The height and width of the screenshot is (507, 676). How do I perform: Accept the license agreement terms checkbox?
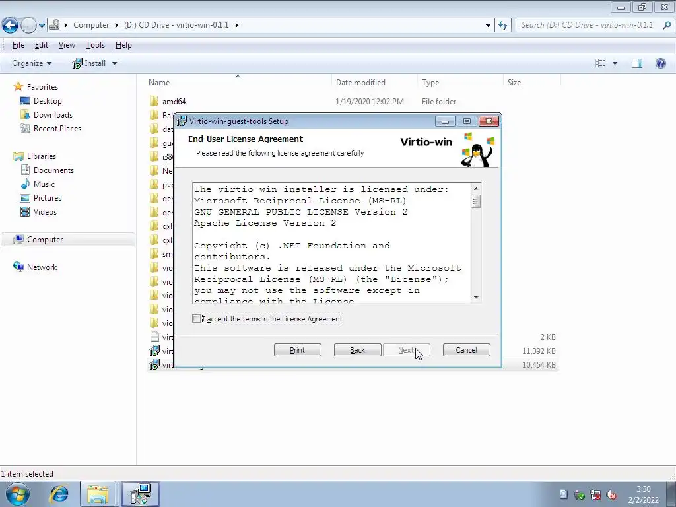point(196,319)
